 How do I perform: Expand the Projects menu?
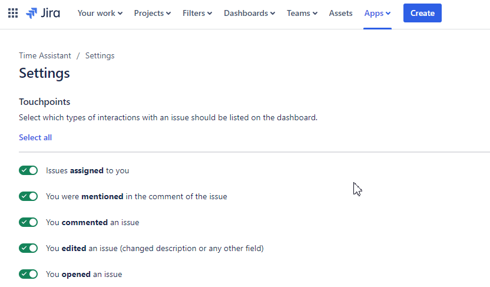tap(153, 13)
